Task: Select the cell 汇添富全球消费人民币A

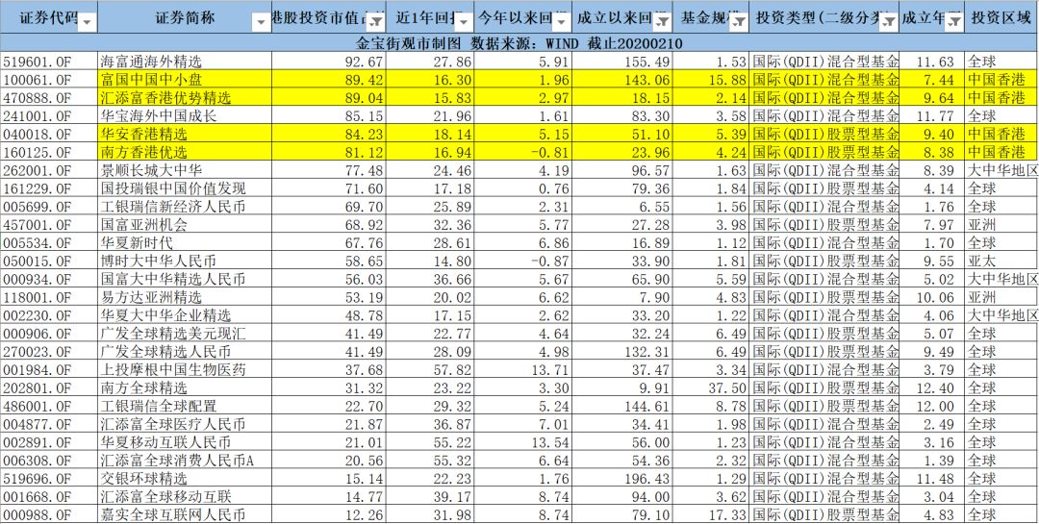Action: click(184, 459)
